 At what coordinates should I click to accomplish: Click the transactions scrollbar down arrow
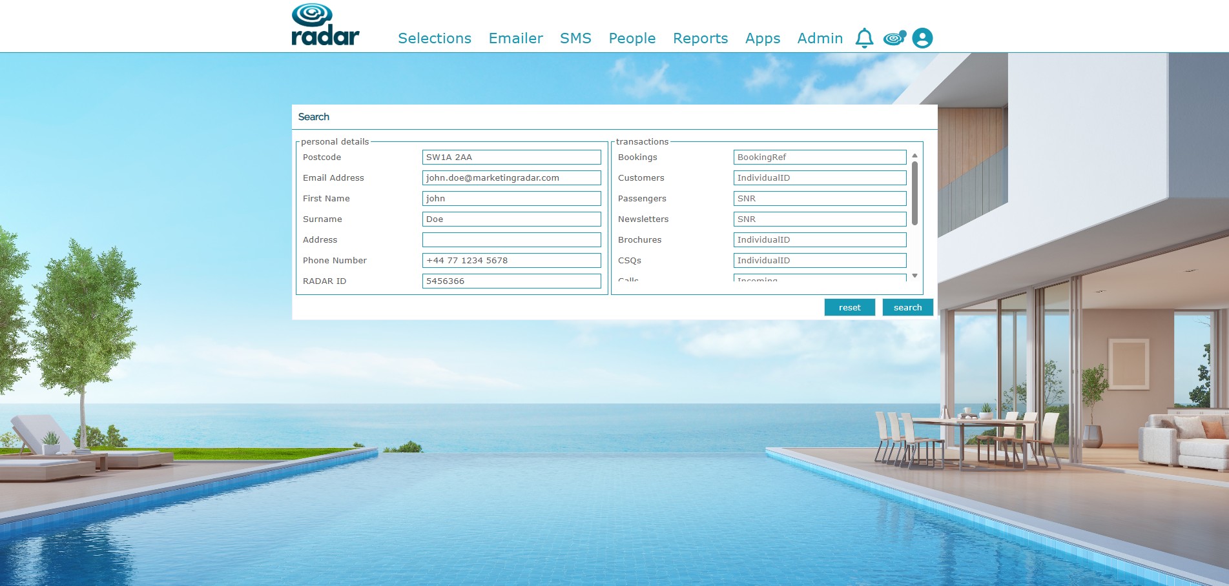tap(914, 276)
